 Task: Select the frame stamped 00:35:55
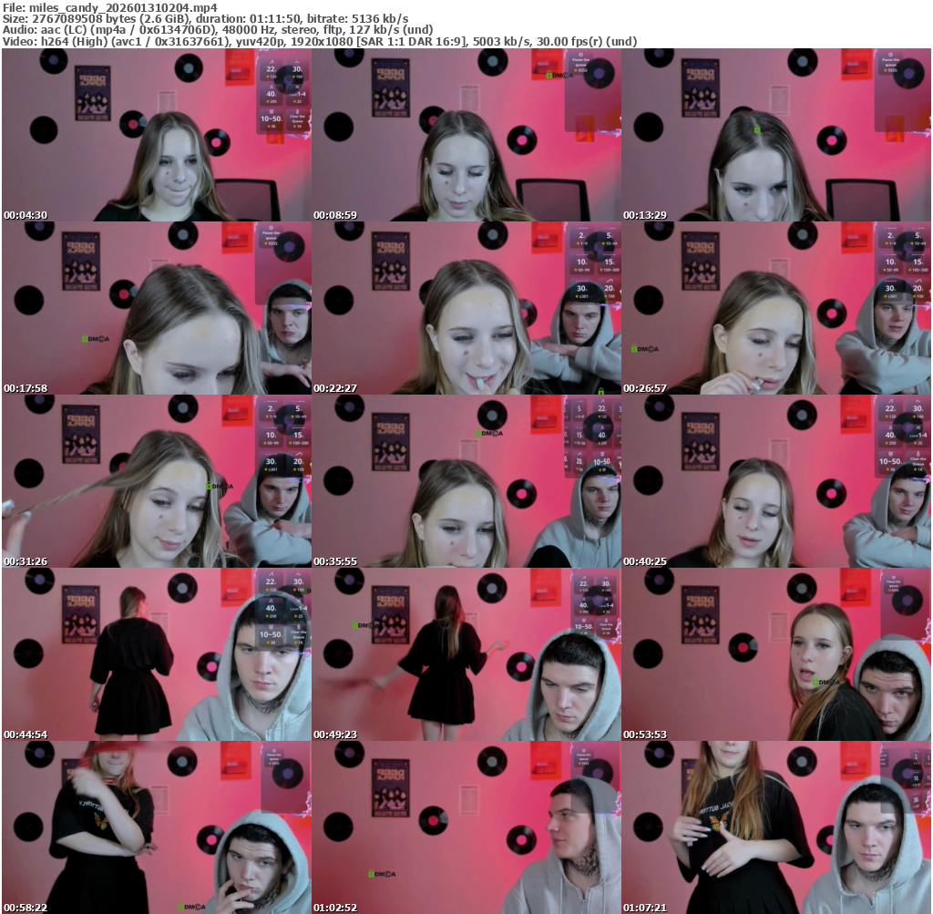tap(466, 481)
